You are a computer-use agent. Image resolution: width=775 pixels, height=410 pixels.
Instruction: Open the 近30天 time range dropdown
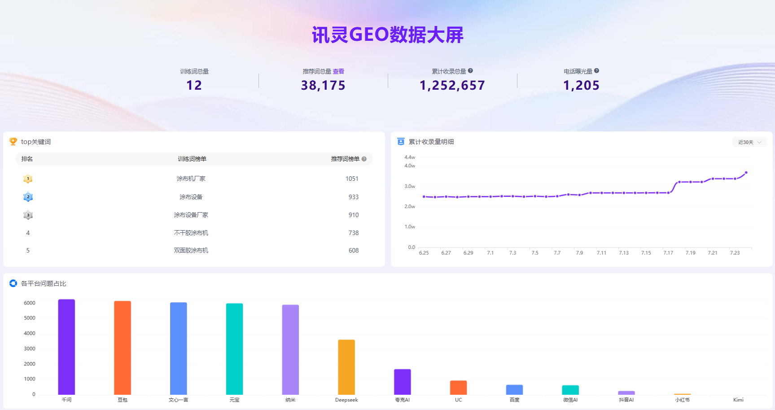(x=749, y=142)
